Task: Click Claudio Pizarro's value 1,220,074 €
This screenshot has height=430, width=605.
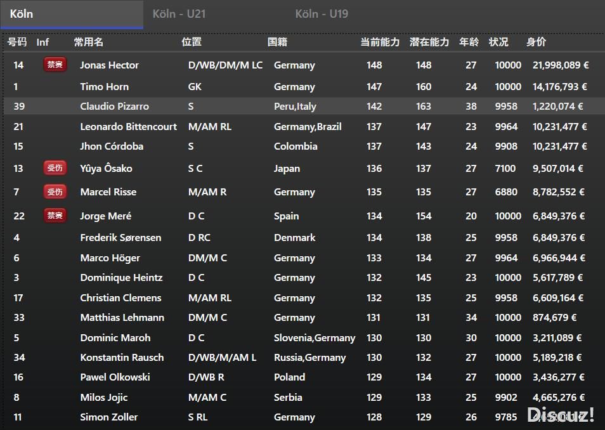Action: (557, 107)
